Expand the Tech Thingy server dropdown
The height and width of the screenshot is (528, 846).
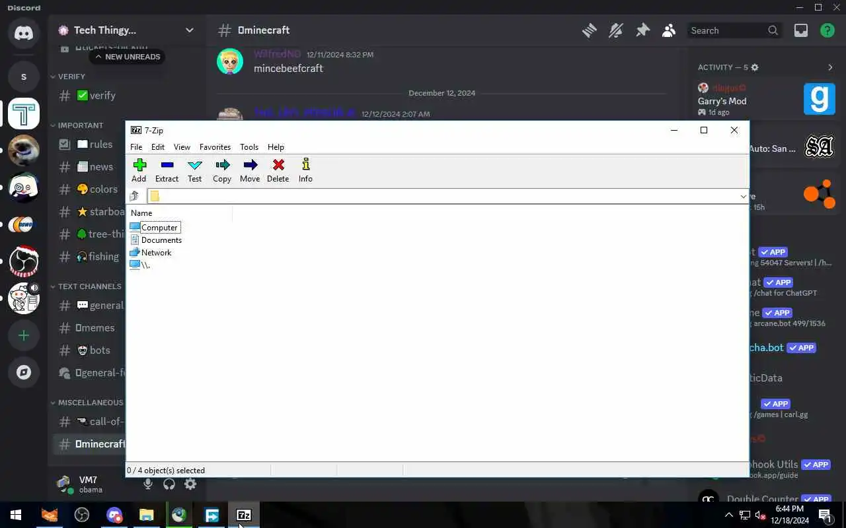(190, 30)
